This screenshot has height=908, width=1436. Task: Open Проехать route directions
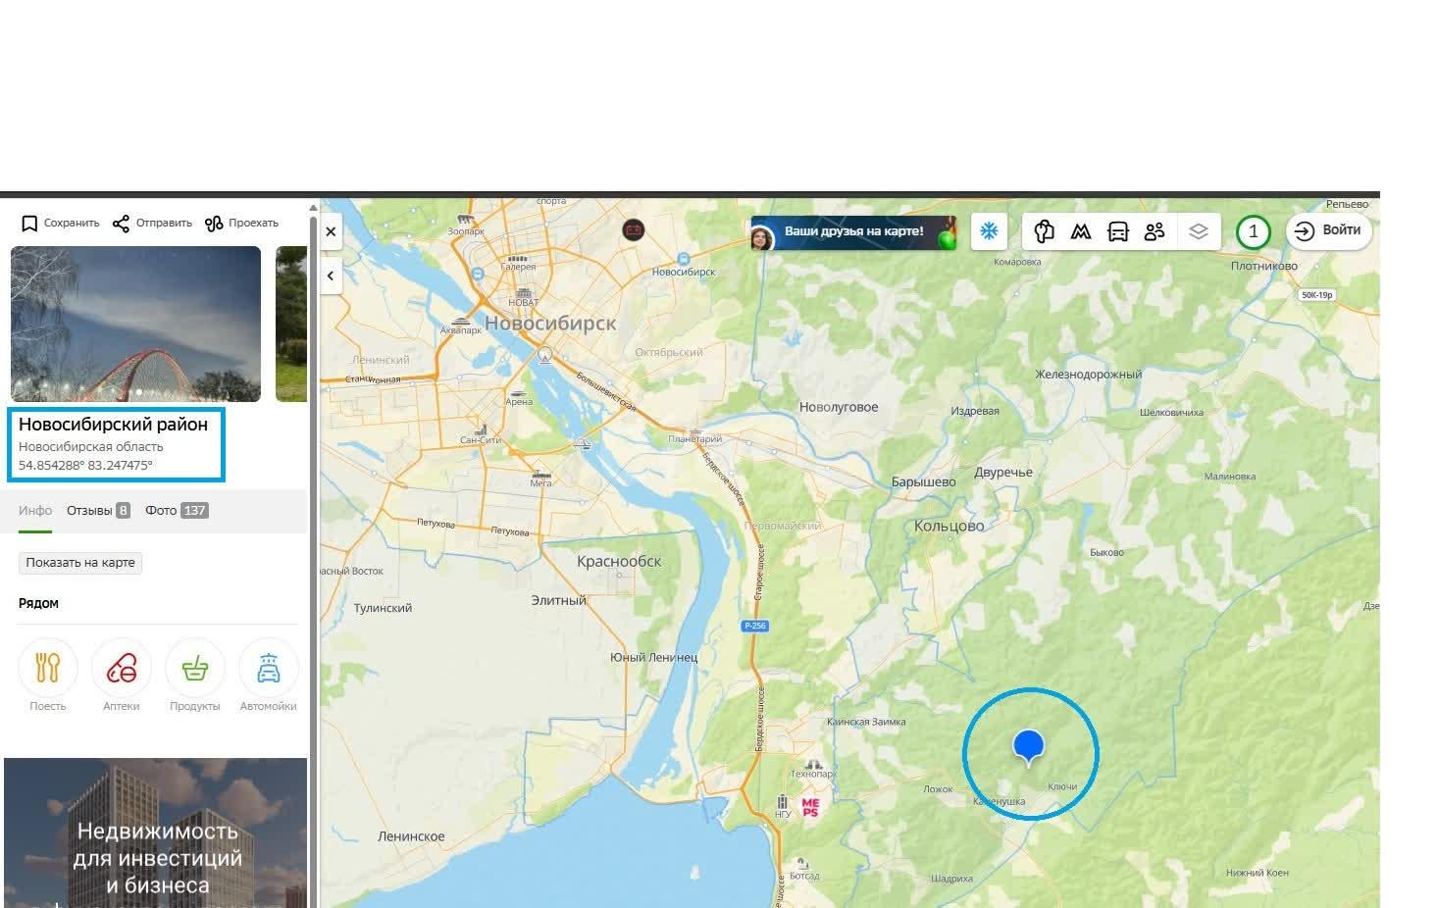tap(241, 224)
